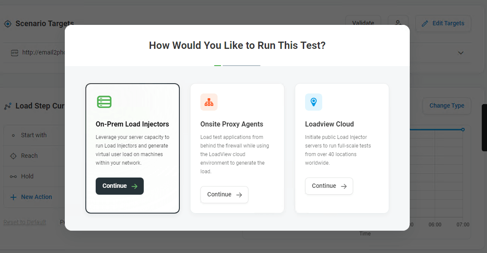The height and width of the screenshot is (253, 487).
Task: Expand the scenario target row chevron
Action: tap(460, 53)
